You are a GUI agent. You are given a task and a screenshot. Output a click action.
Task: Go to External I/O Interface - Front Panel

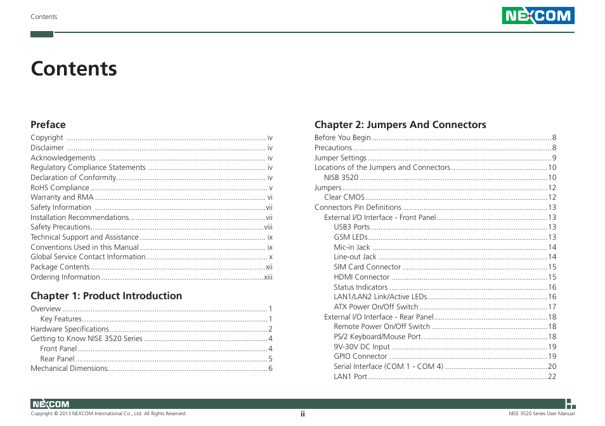[x=440, y=217]
